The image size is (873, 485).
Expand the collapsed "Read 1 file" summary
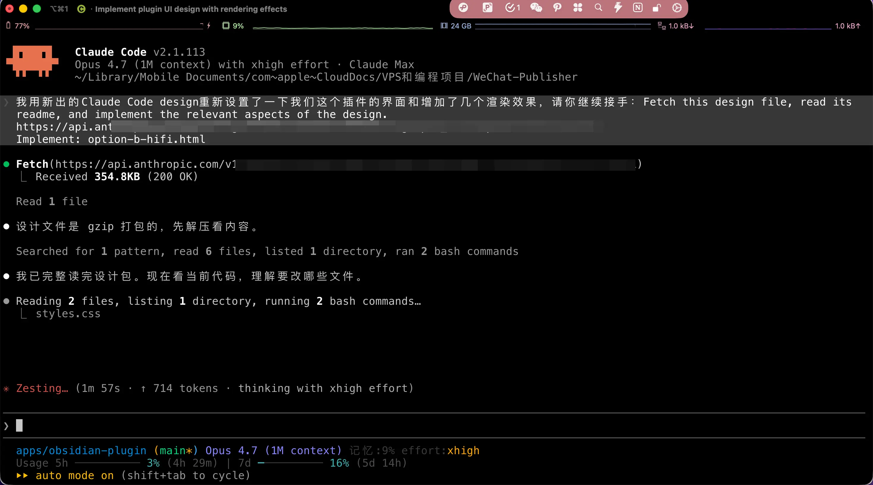[x=51, y=202]
